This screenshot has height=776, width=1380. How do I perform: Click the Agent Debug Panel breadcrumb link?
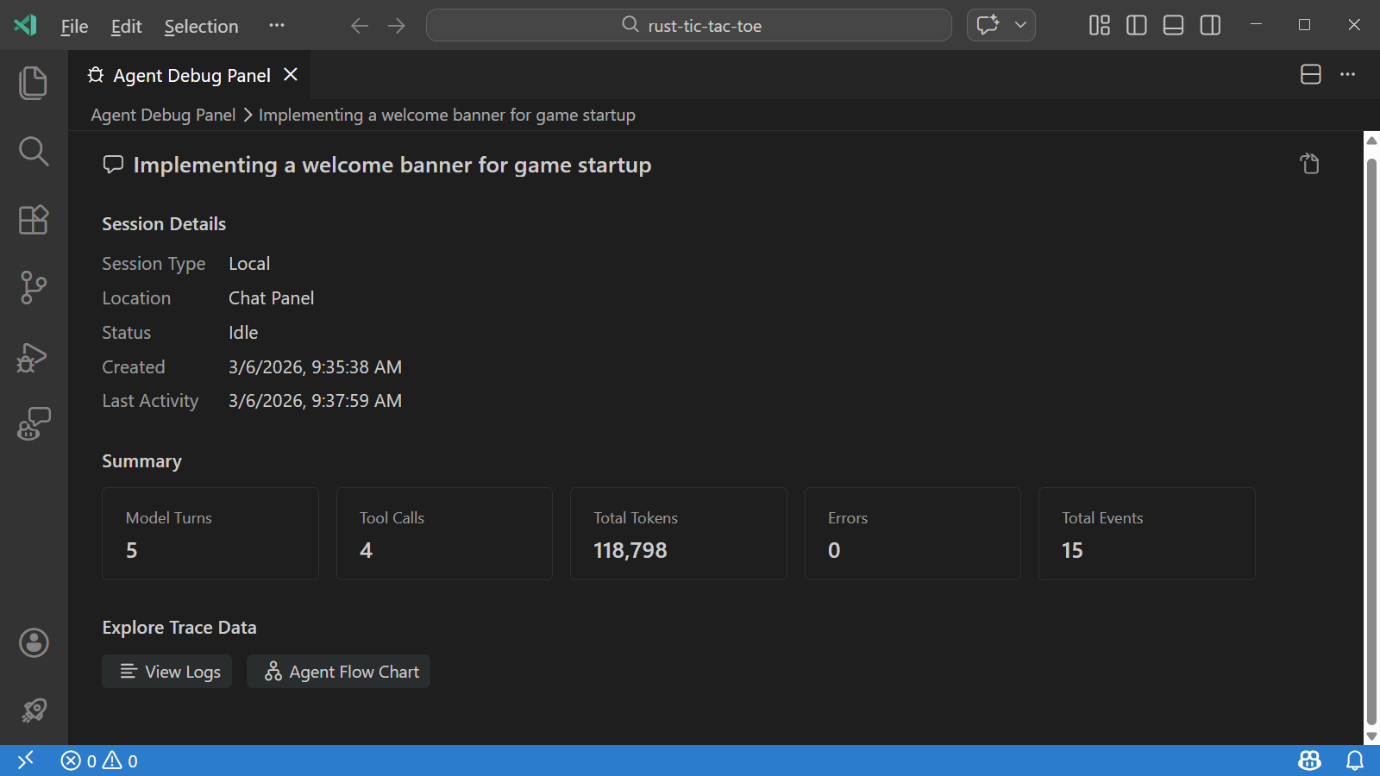click(x=162, y=114)
